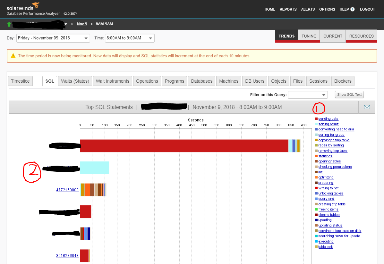Open the Files tab
This screenshot has height=264, width=384.
(x=298, y=81)
